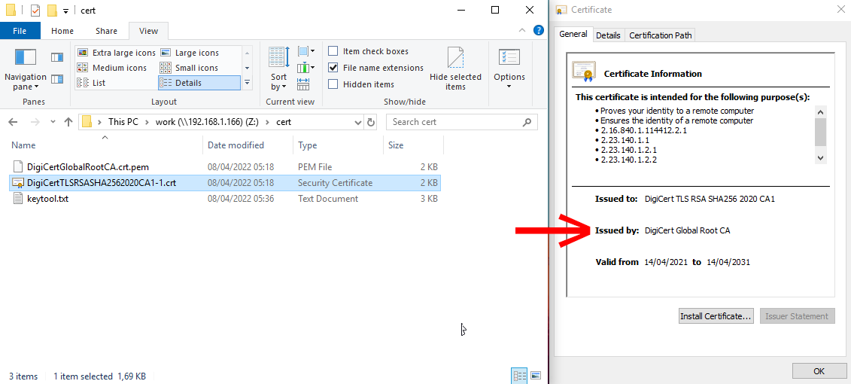The height and width of the screenshot is (384, 851).
Task: Choose Extra large icons layout
Action: (116, 53)
